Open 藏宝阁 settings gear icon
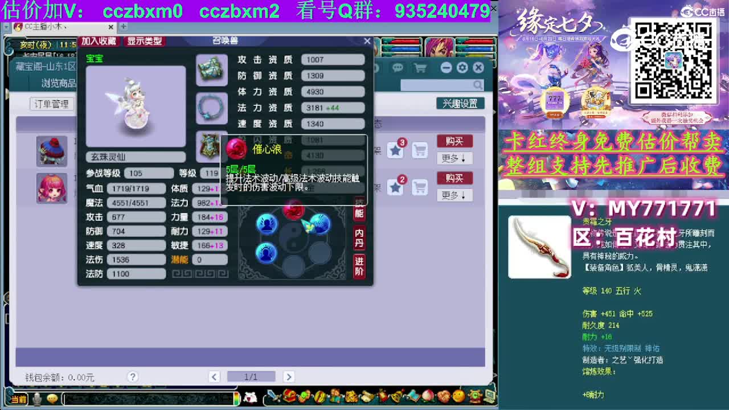The width and height of the screenshot is (729, 410). click(x=462, y=68)
